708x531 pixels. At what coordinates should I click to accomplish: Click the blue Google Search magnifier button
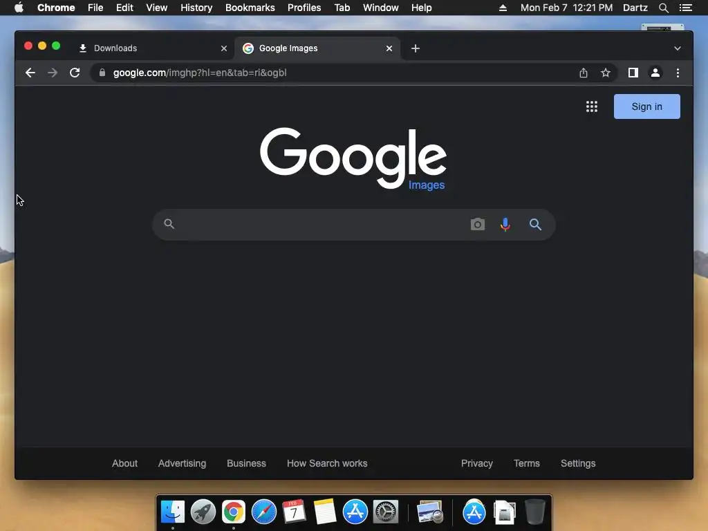tap(535, 225)
